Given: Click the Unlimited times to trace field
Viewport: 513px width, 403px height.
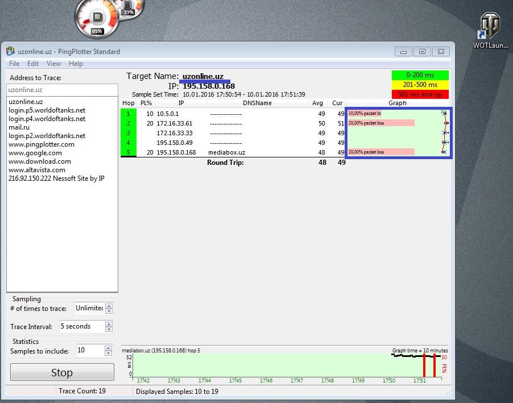Looking at the screenshot, I should (x=90, y=308).
